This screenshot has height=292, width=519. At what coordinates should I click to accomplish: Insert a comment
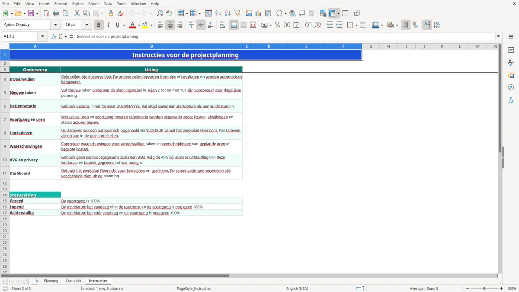(302, 13)
